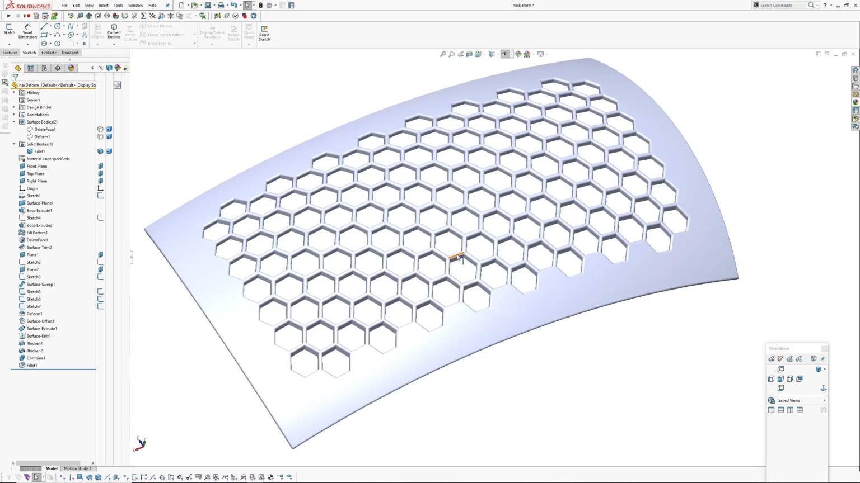Play the macro using the Run button
This screenshot has width=860, height=483.
8,16
